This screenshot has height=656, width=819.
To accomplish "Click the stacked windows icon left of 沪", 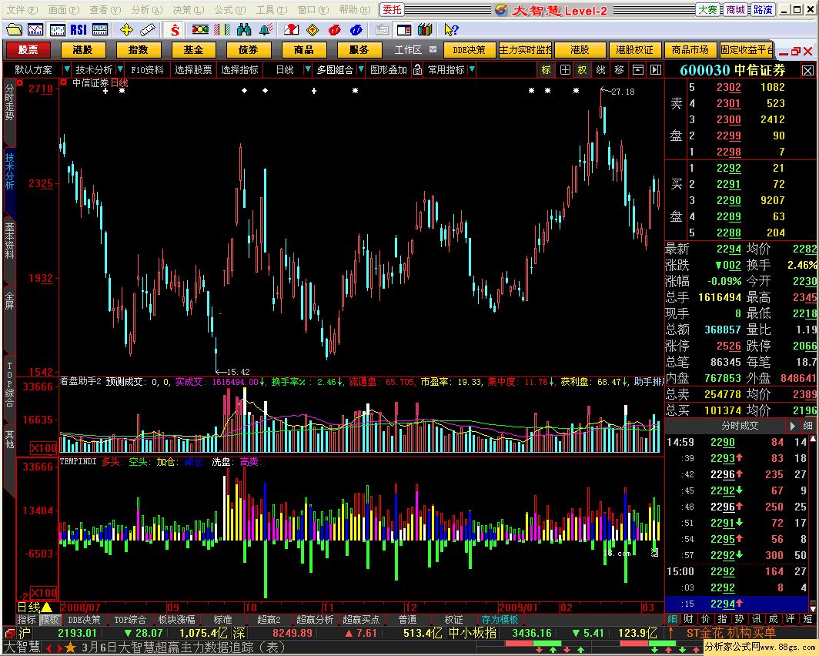I will click(9, 634).
